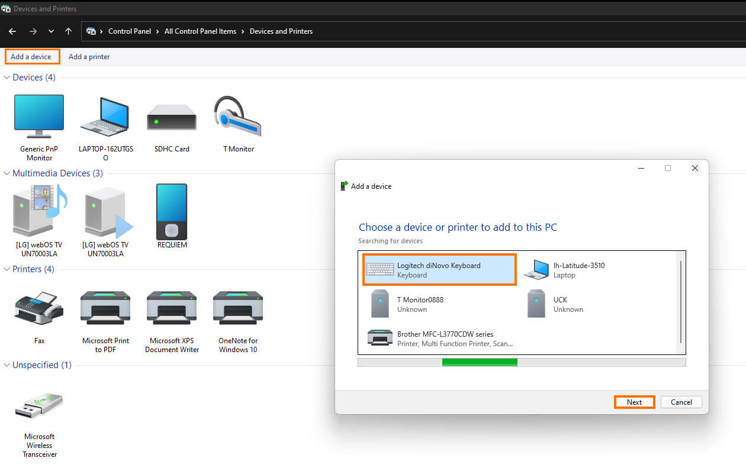Viewport: 746px width, 471px height.
Task: Collapse the Devices (4) group
Action: tap(7, 78)
